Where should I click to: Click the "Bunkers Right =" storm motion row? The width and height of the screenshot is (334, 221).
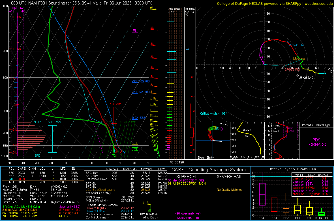click(x=110, y=208)
